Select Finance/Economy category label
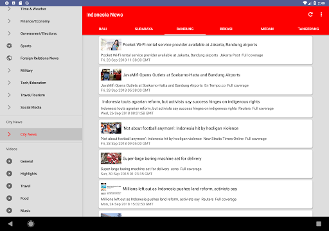The image size is (329, 231). coord(35,21)
